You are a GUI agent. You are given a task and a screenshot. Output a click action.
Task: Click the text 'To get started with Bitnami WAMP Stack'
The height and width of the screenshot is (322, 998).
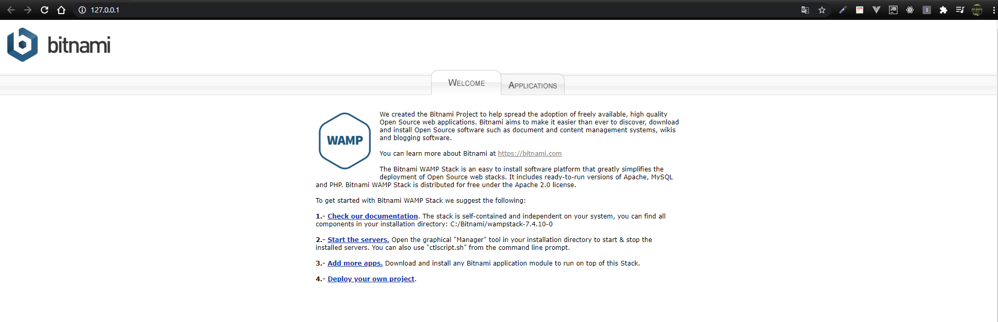pos(379,201)
